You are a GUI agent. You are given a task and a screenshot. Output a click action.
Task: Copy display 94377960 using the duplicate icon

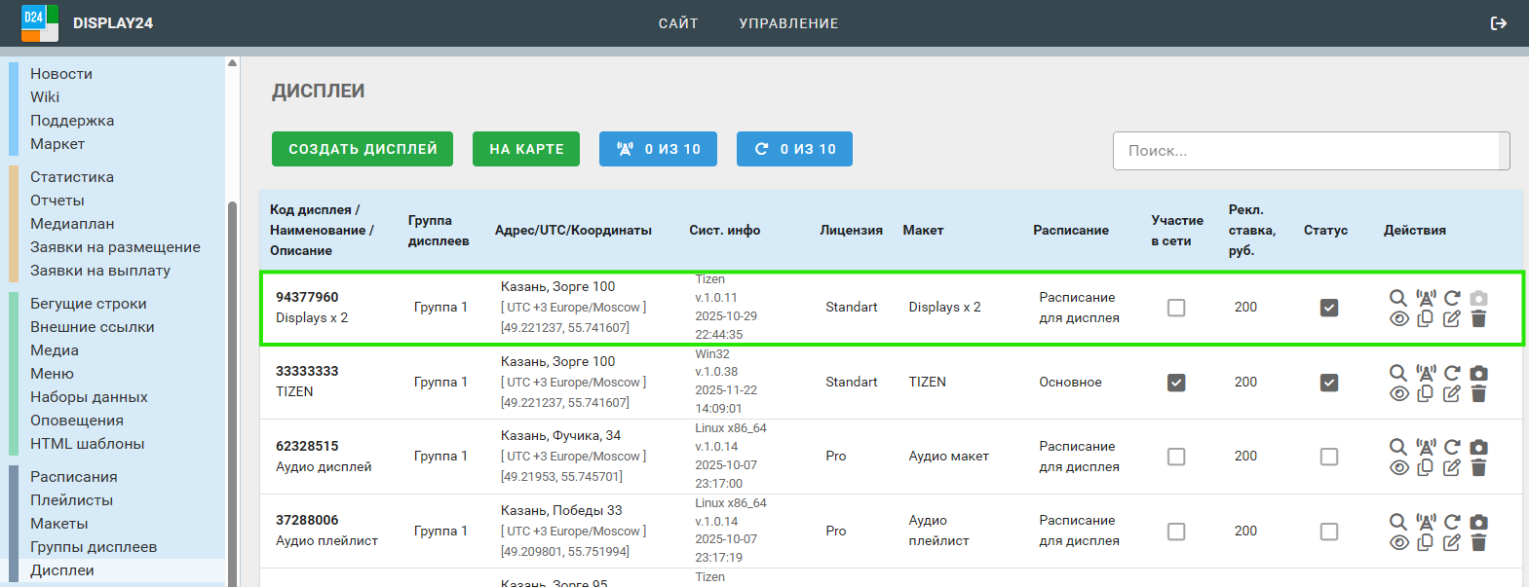click(1425, 318)
